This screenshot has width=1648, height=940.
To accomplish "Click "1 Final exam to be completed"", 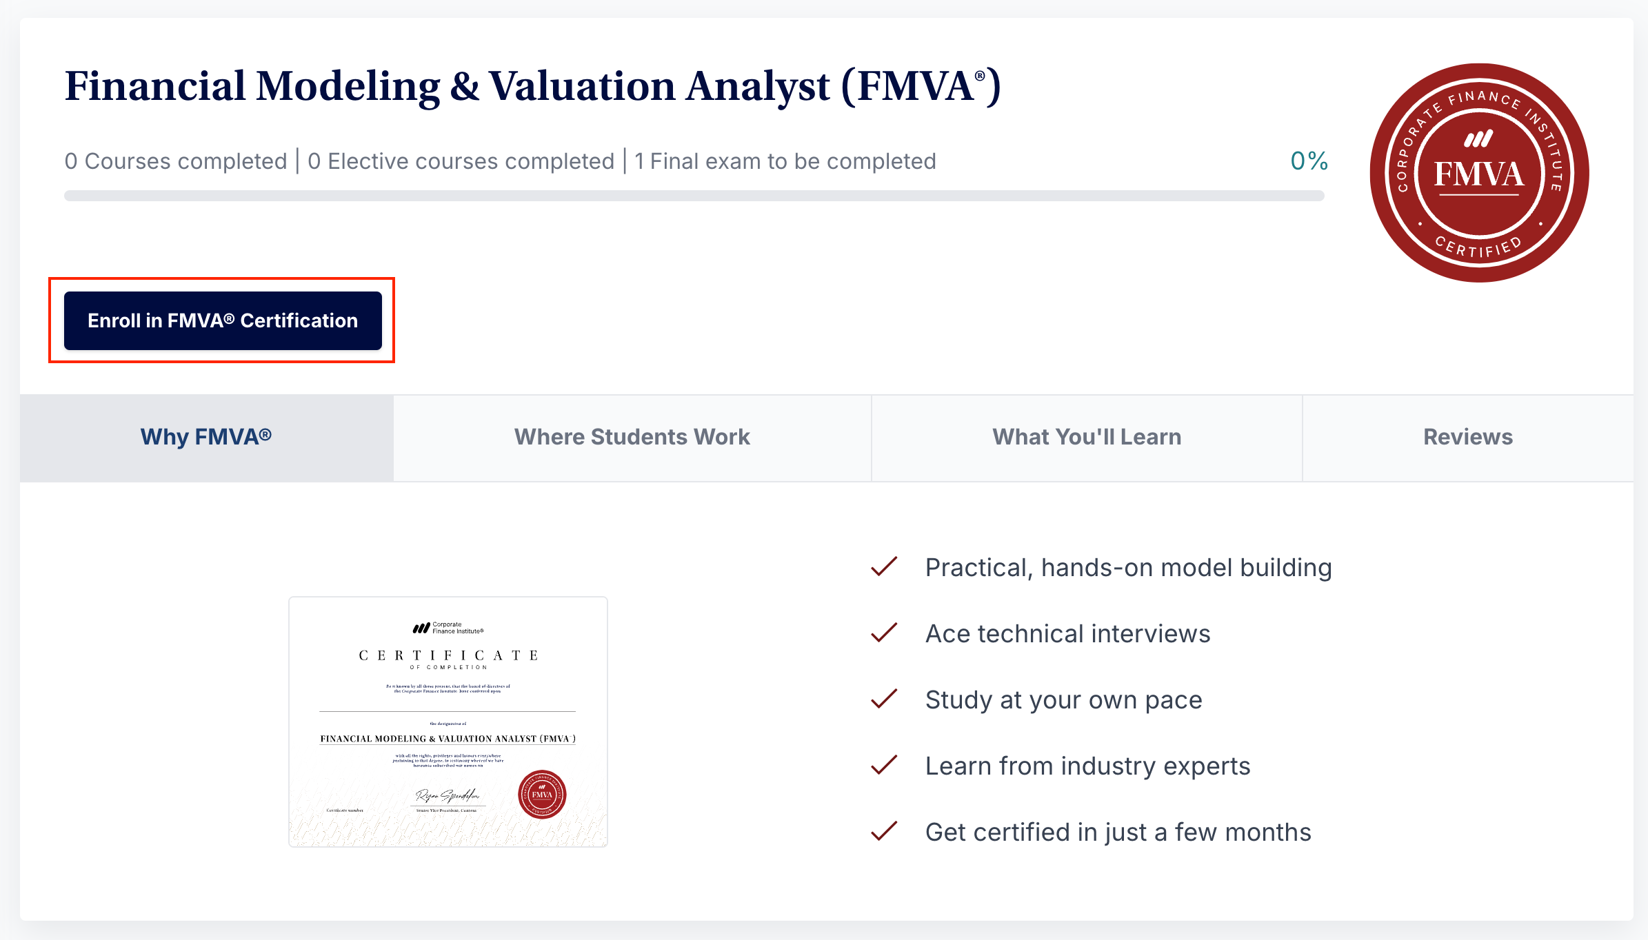I will tap(785, 161).
